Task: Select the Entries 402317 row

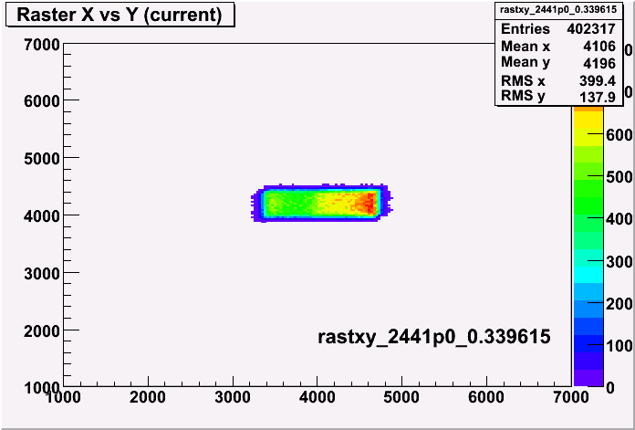Action: (558, 29)
